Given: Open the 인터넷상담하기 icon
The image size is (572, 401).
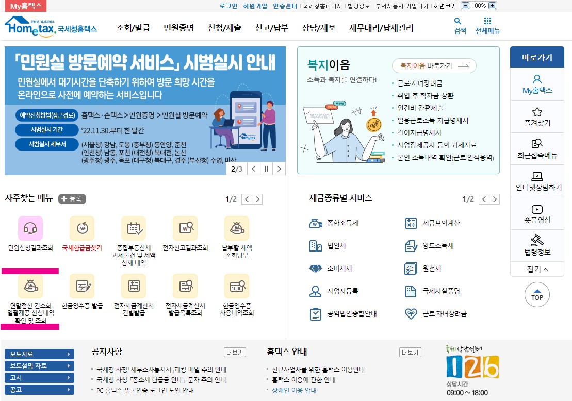Looking at the screenshot, I should [537, 176].
